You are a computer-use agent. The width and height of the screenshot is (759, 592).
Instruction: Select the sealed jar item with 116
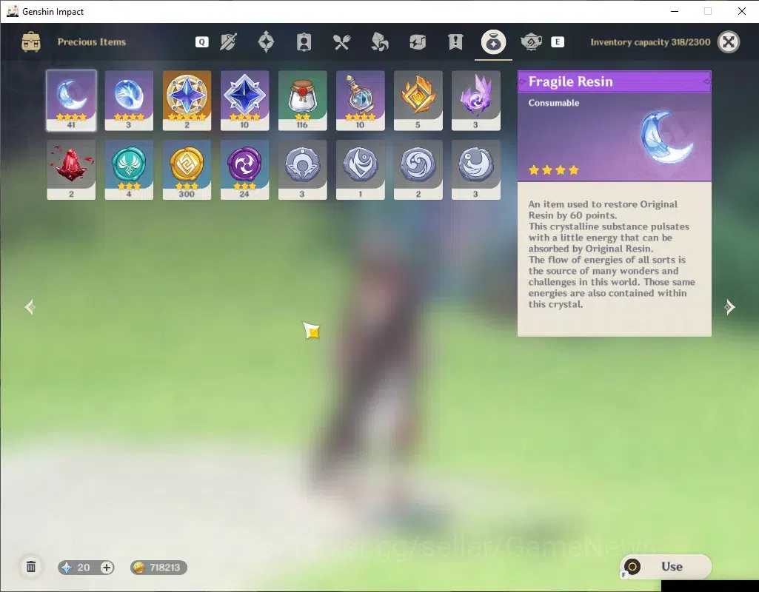coord(303,101)
